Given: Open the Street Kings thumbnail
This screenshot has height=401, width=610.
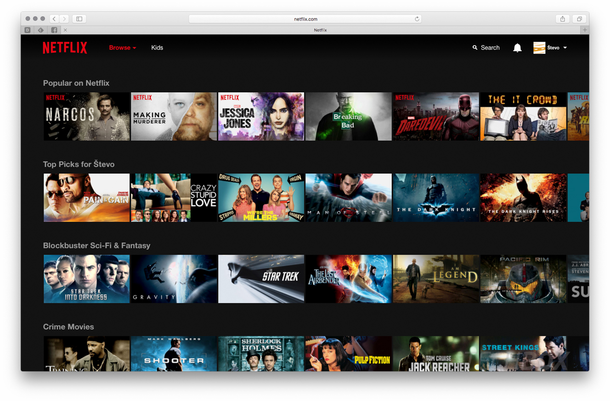Looking at the screenshot, I should point(523,354).
